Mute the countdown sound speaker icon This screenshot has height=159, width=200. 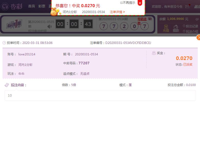click(50, 27)
